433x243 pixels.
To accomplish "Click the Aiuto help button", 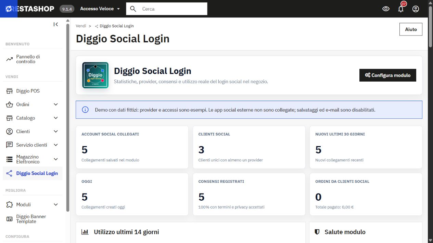I will point(411,29).
